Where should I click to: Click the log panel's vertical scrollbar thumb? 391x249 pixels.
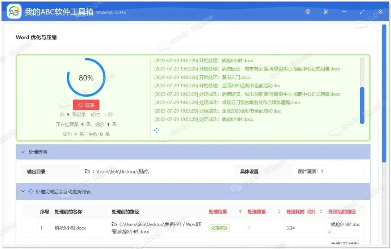[x=362, y=105]
